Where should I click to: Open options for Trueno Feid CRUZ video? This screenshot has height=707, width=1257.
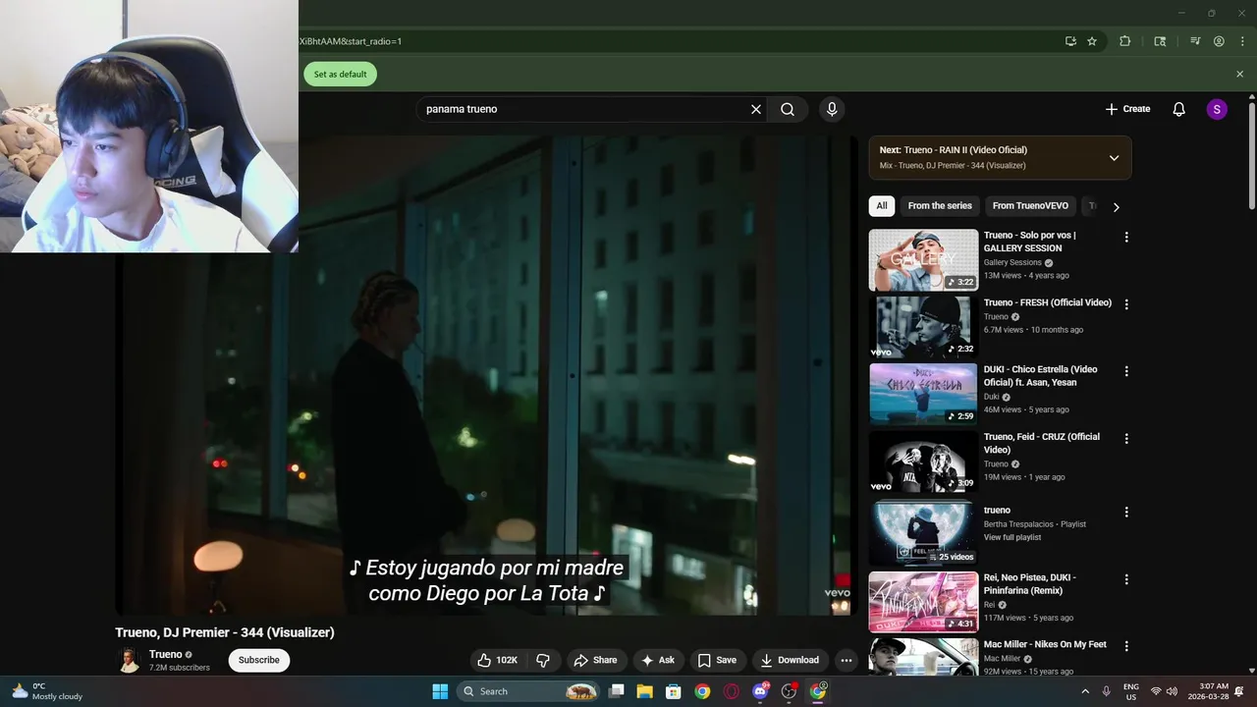click(1126, 438)
